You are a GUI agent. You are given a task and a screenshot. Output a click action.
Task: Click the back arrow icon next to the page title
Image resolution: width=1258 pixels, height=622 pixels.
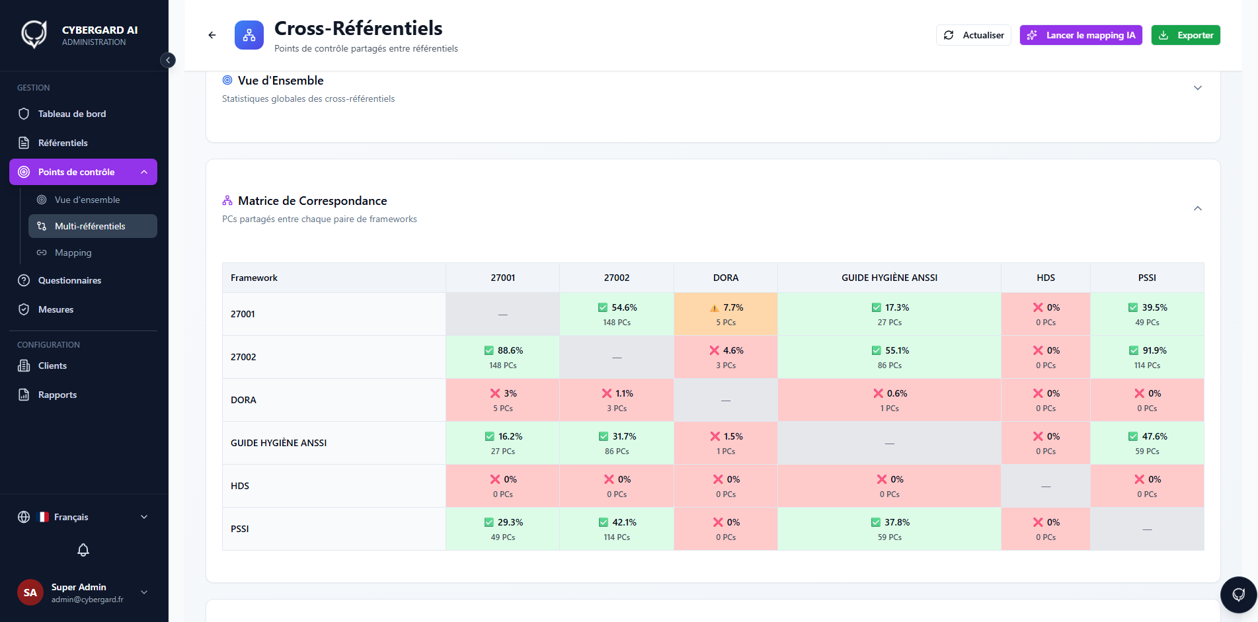point(212,35)
